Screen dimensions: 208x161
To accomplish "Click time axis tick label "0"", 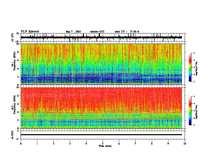I will 21,144.
